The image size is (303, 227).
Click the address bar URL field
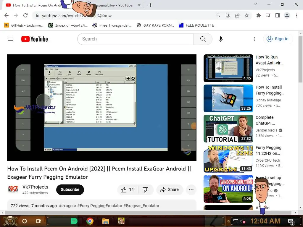(125, 16)
